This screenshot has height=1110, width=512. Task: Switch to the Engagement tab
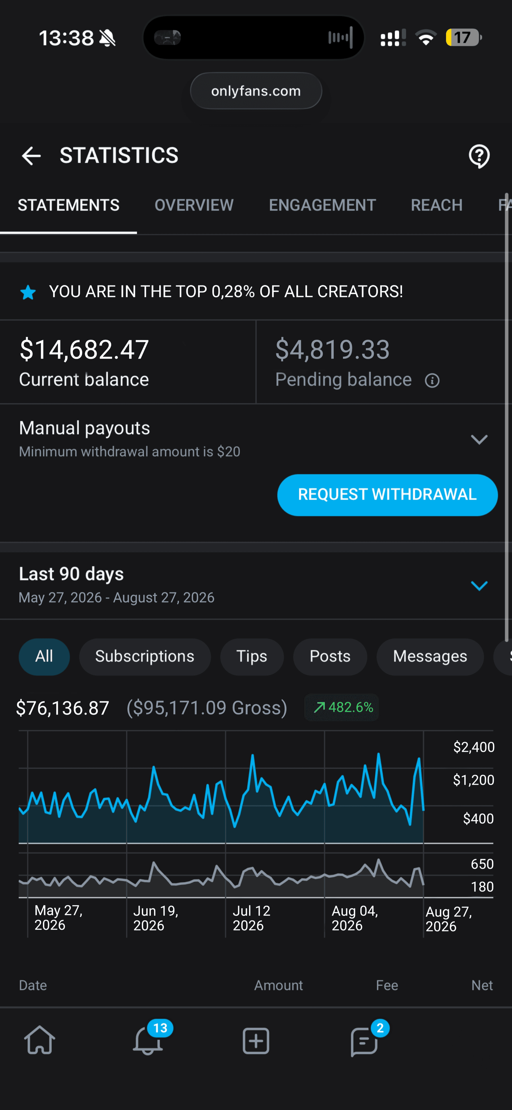(x=323, y=205)
